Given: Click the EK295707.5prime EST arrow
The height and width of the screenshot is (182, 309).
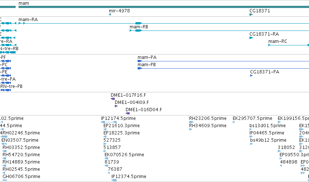Looking at the screenshot, I should [234, 122].
